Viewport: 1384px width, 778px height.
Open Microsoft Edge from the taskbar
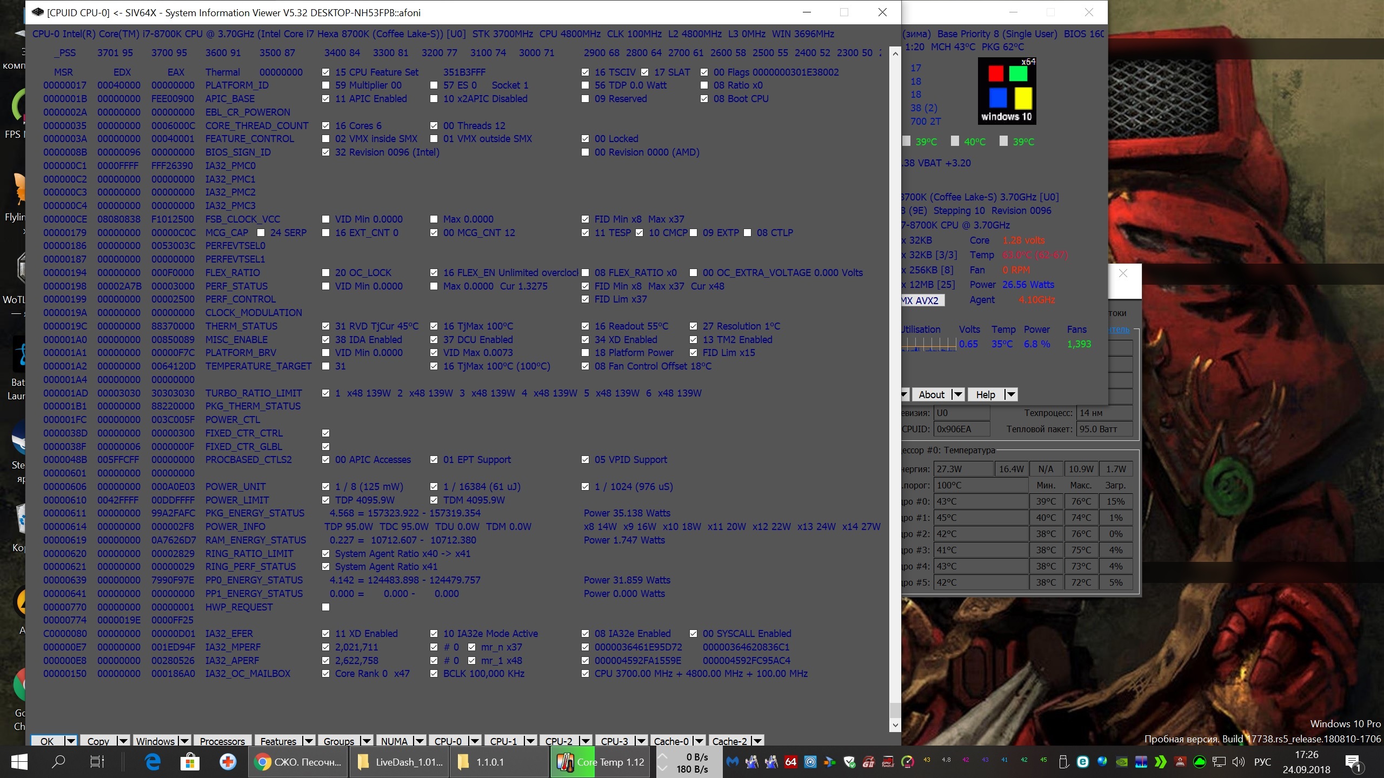[x=153, y=762]
